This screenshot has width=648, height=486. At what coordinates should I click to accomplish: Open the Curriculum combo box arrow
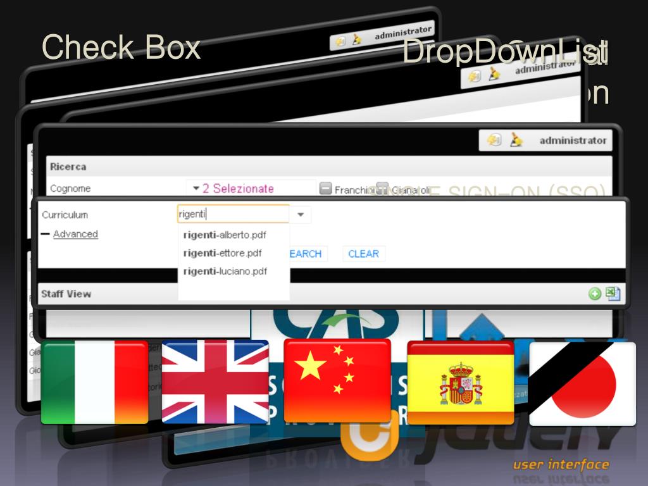pos(301,215)
